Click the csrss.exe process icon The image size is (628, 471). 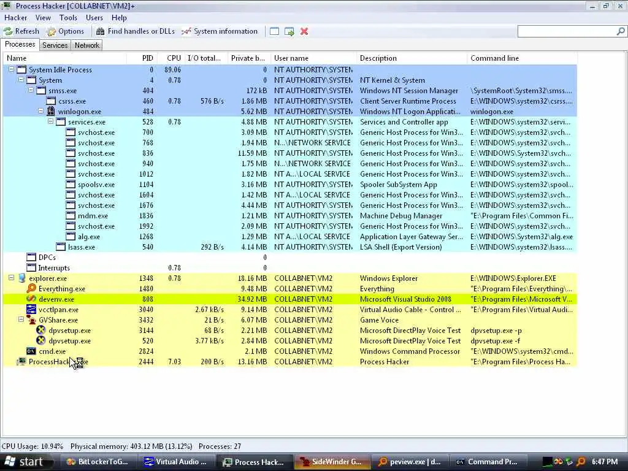click(x=51, y=101)
